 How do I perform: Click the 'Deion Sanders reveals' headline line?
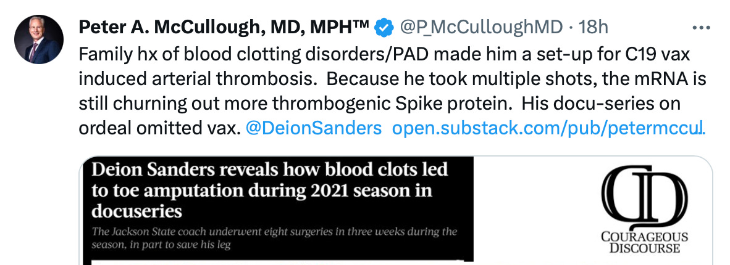[269, 169]
